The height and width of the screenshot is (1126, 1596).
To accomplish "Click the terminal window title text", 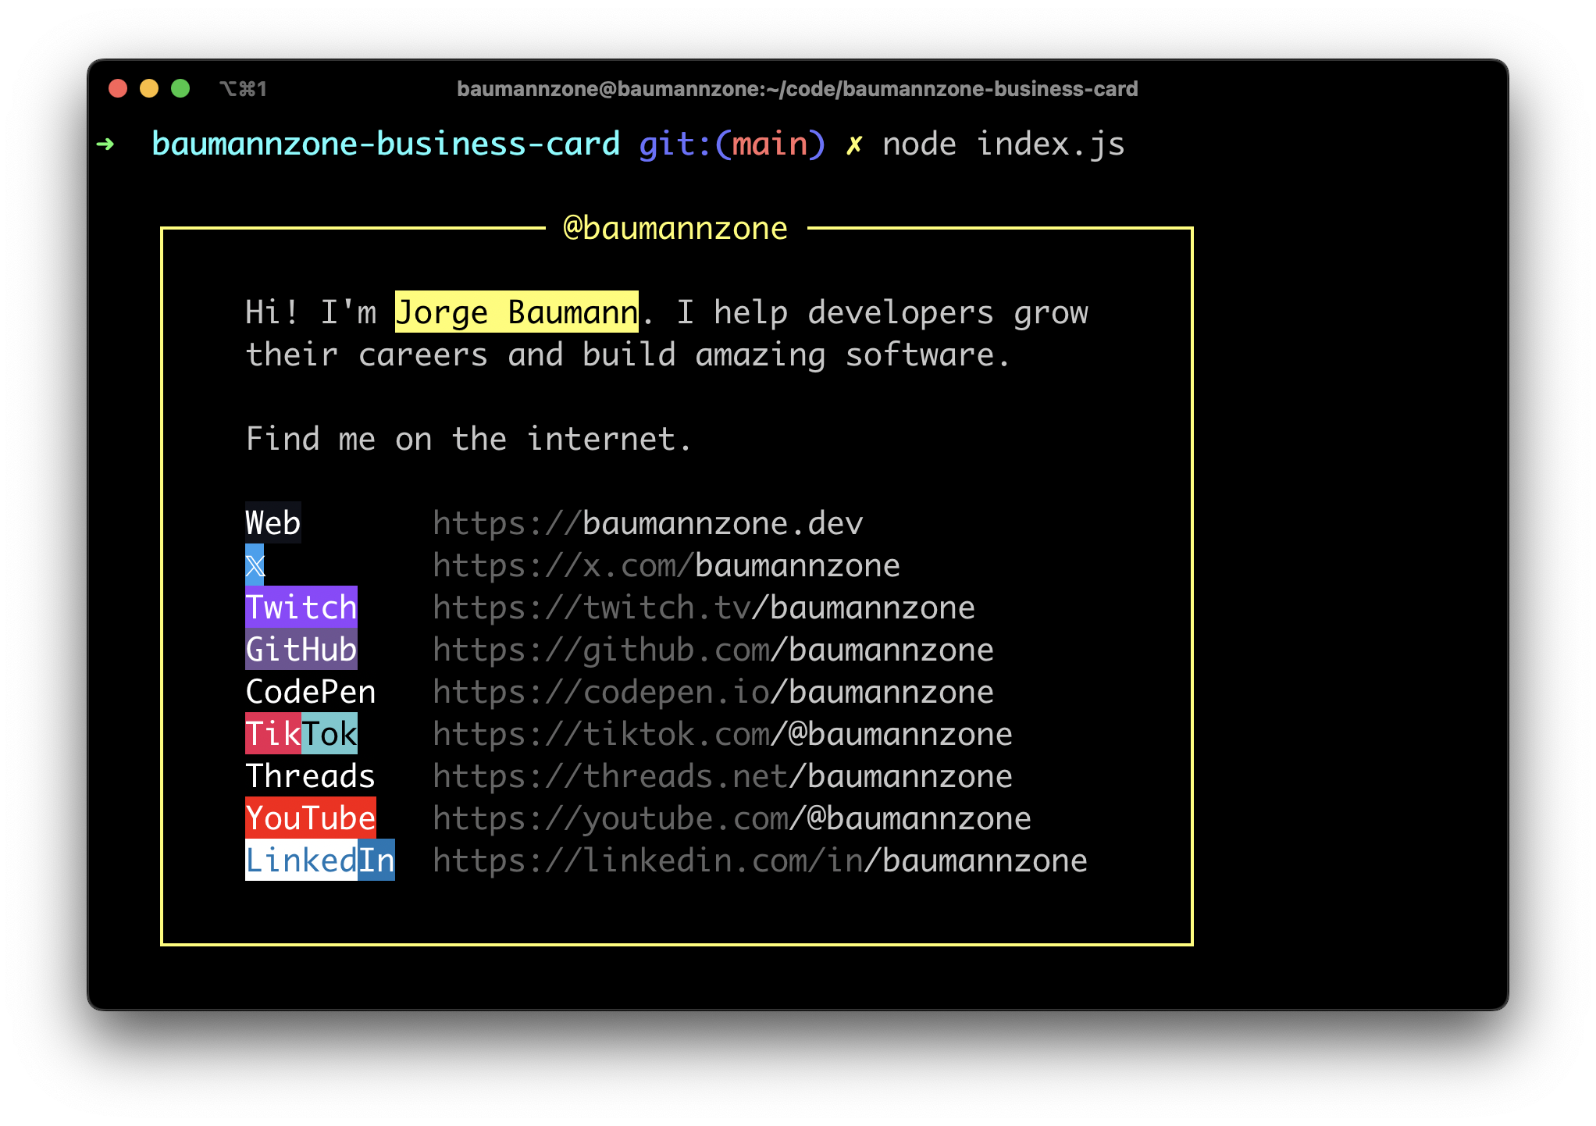I will [796, 89].
